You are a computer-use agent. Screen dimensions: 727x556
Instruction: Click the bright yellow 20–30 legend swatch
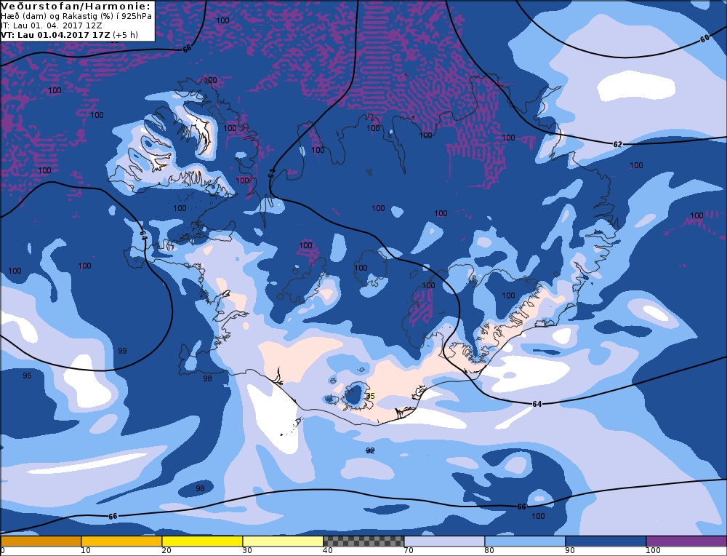[202, 541]
